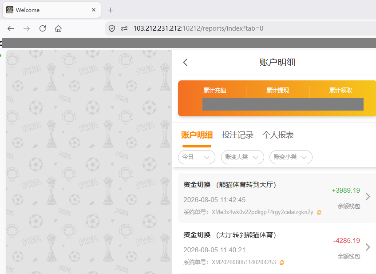Expand the -4285.19 transaction chevron
The image size is (376, 274).
coord(368,247)
